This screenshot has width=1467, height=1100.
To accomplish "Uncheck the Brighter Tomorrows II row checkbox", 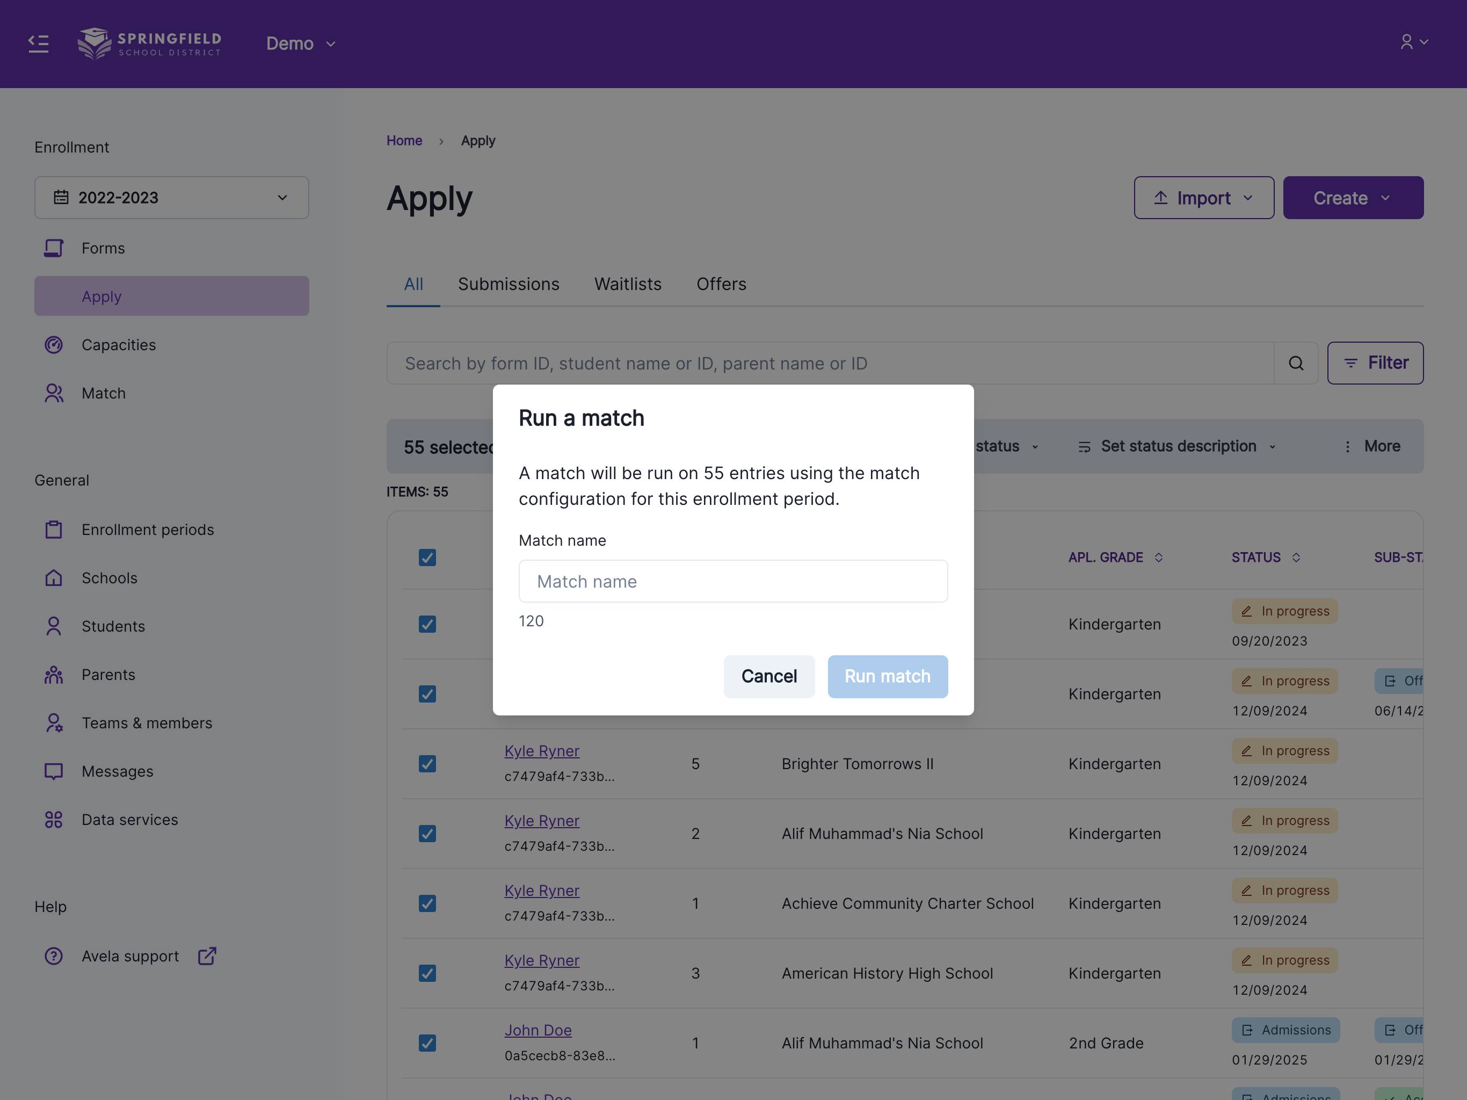I will point(427,764).
